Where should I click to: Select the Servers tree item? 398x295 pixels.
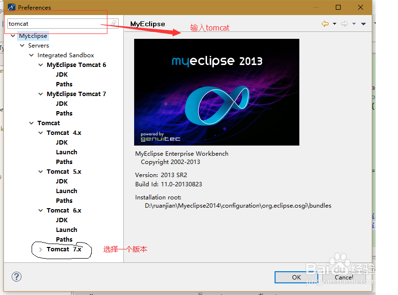tap(38, 45)
